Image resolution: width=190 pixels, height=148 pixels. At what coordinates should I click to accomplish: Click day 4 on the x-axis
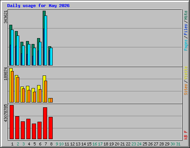pos(29,144)
